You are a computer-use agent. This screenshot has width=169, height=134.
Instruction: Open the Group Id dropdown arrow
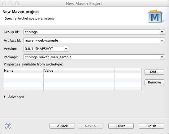pyautogui.click(x=162, y=32)
